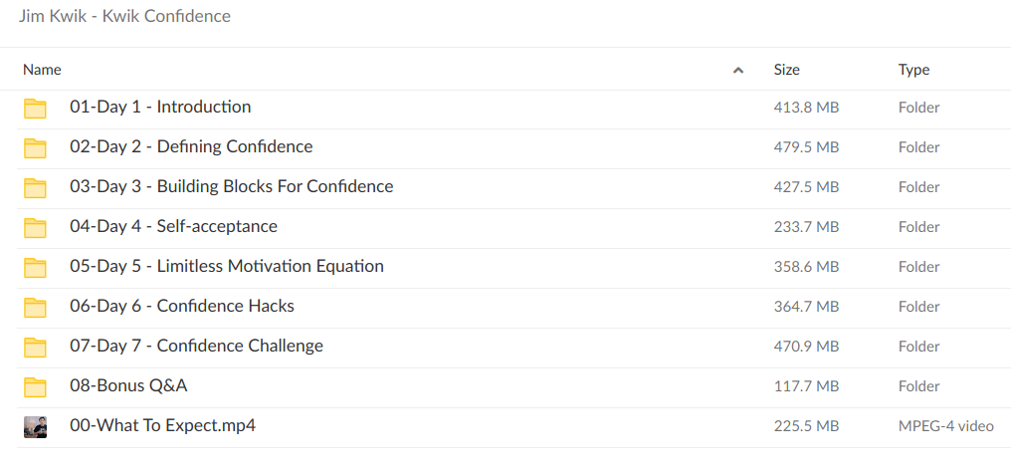Play 00-What To Expect.mp4 file
1011x476 pixels.
[x=162, y=425]
